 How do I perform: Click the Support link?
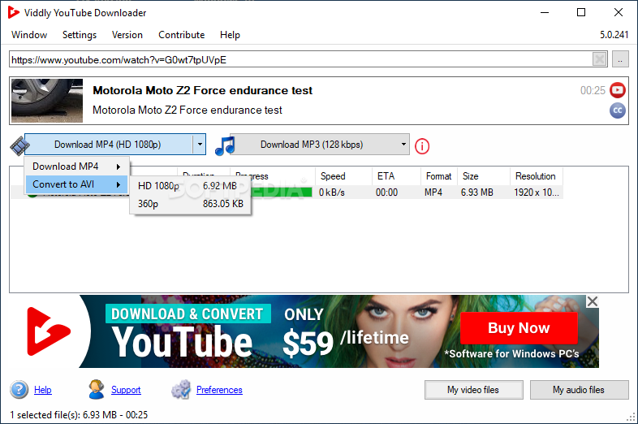[126, 390]
